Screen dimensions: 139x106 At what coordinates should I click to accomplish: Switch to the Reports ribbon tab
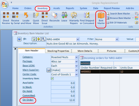point(70,8)
